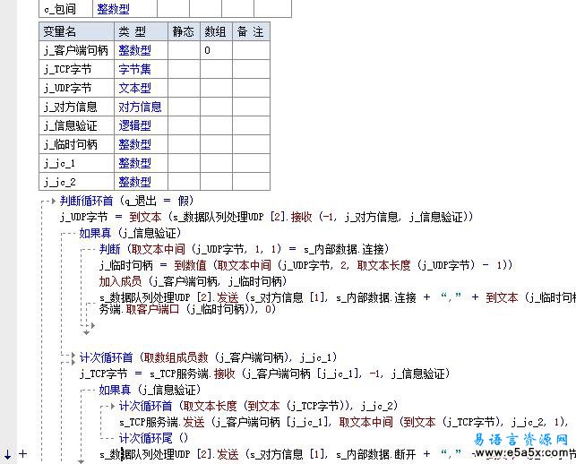Click the UDP 发送 line with 连接
Screen dimensions: 576x464
pos(338,297)
